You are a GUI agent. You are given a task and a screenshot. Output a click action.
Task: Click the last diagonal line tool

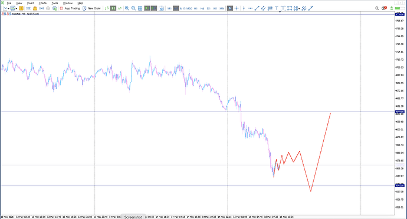pyautogui.click(x=311, y=8)
